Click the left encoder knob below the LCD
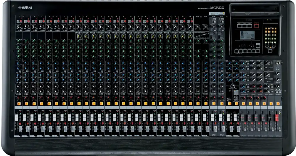 243,46
